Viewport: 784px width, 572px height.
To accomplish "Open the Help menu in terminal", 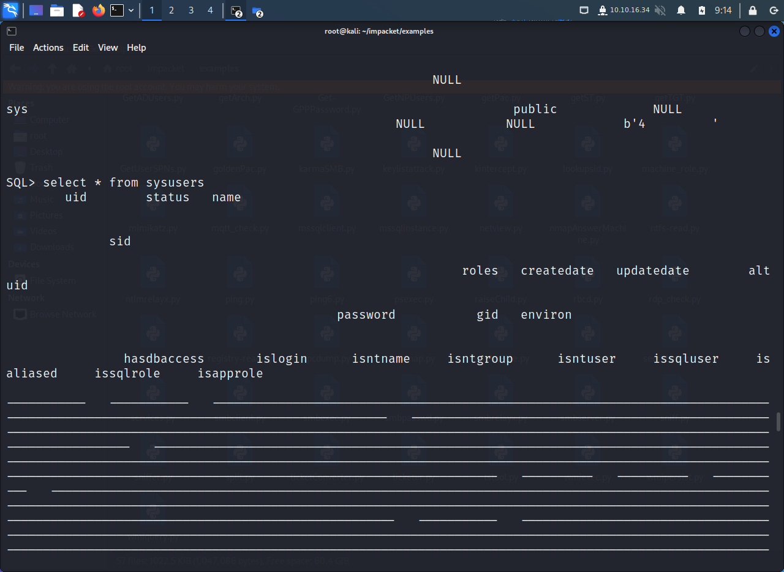I will tap(137, 47).
